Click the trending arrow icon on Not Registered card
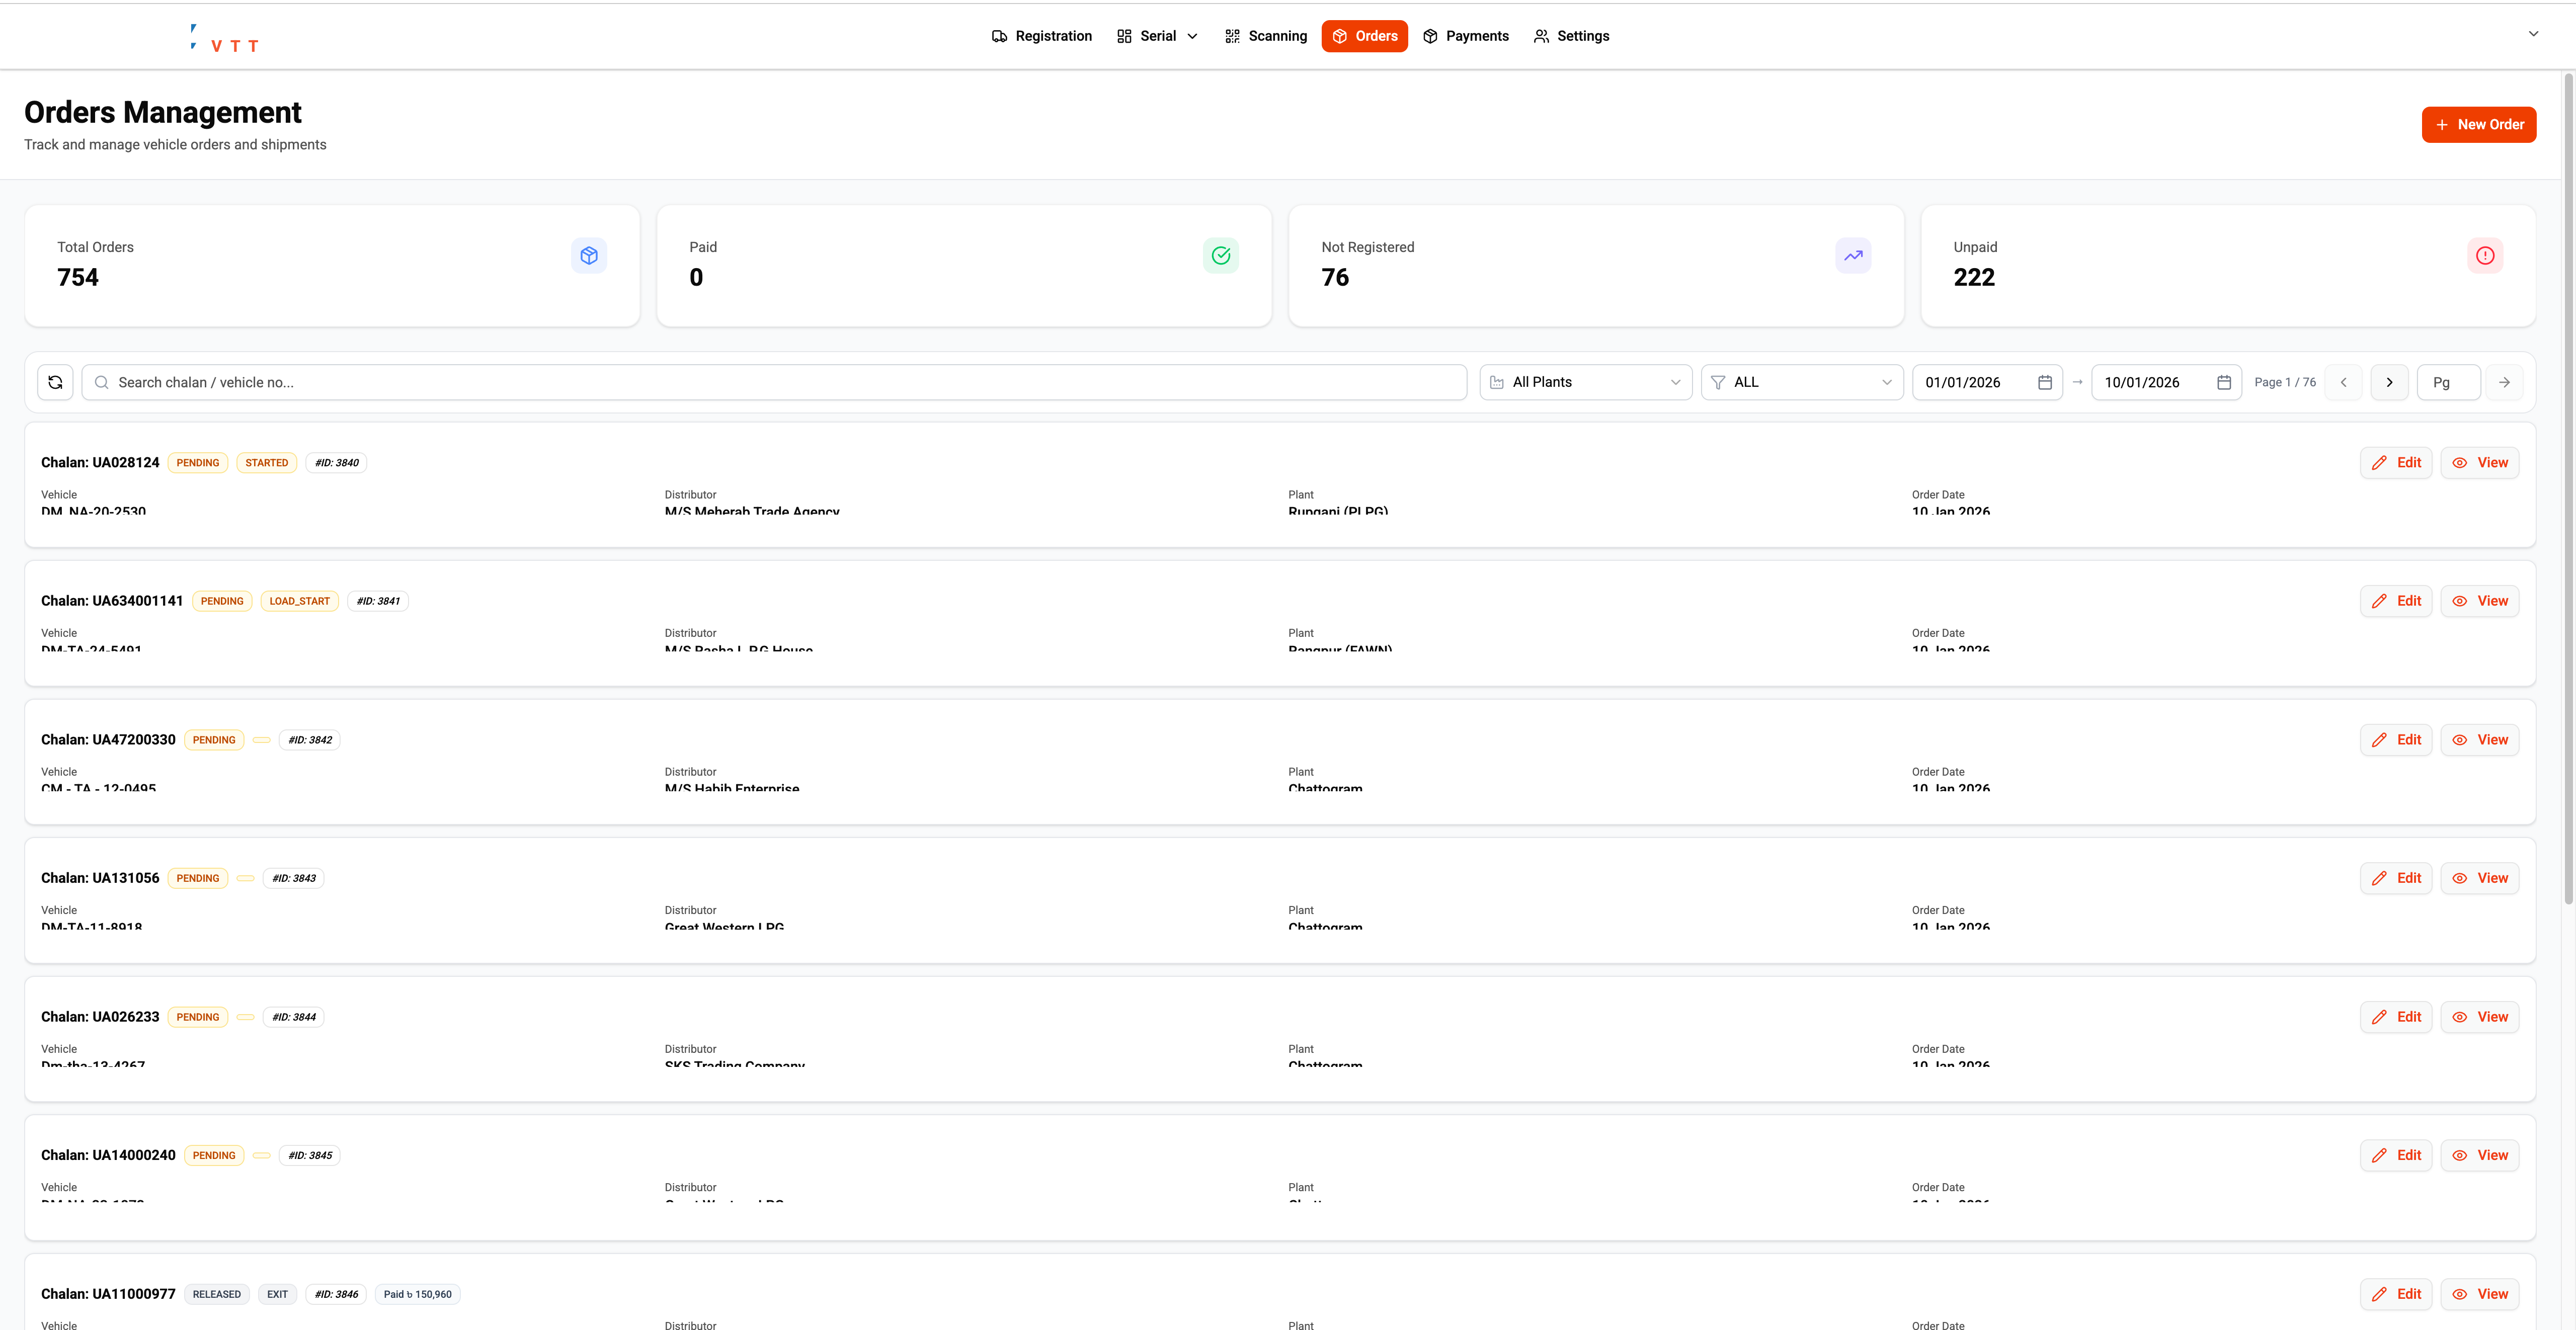 tap(1853, 255)
